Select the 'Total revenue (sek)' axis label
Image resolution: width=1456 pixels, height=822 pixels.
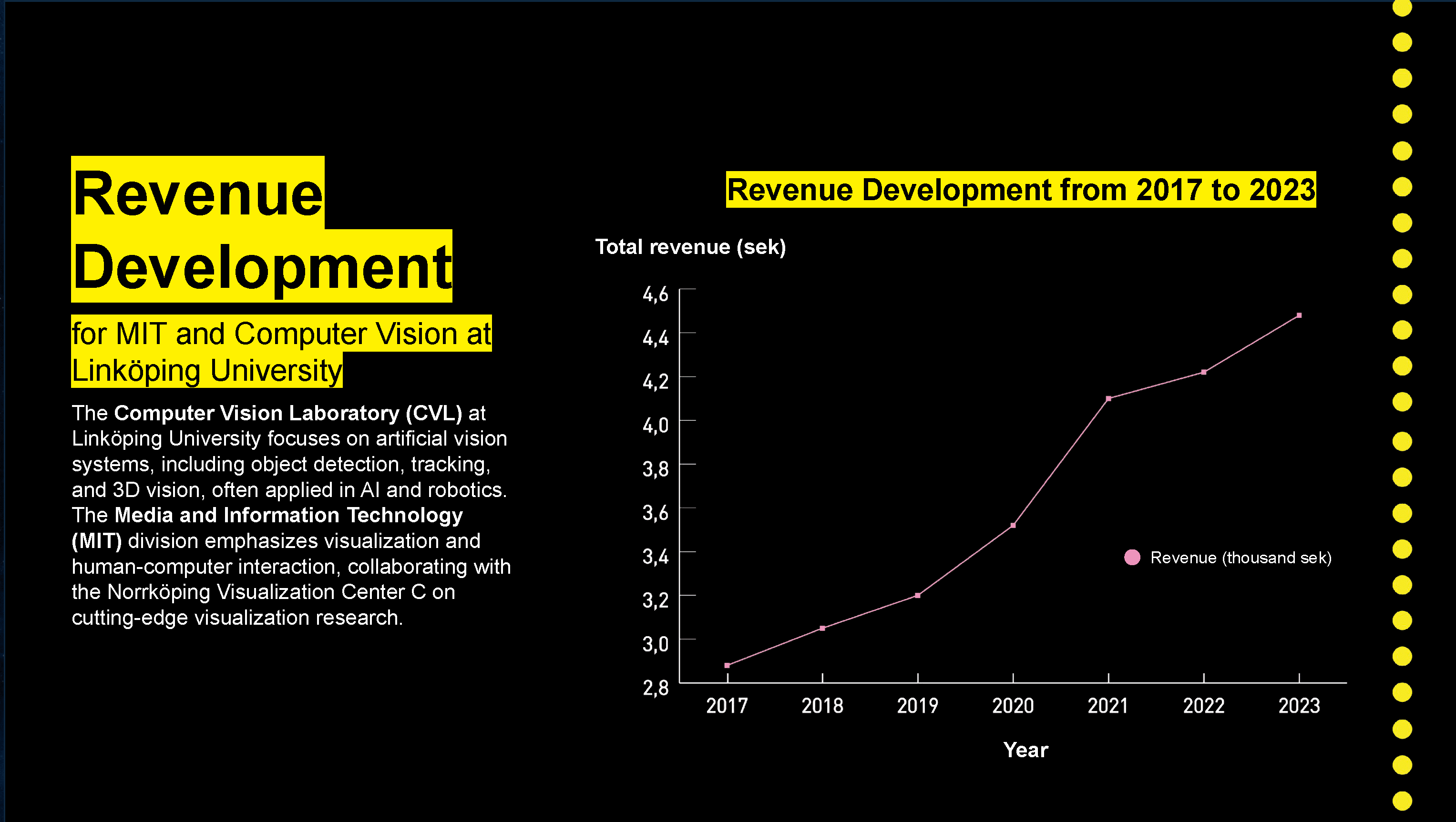coord(691,247)
